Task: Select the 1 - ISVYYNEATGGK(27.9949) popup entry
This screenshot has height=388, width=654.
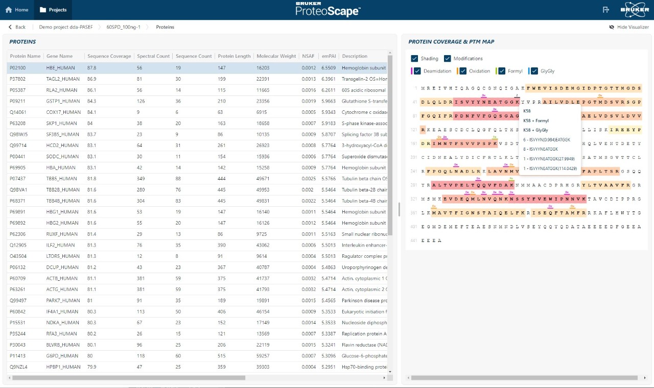Action: tap(549, 158)
